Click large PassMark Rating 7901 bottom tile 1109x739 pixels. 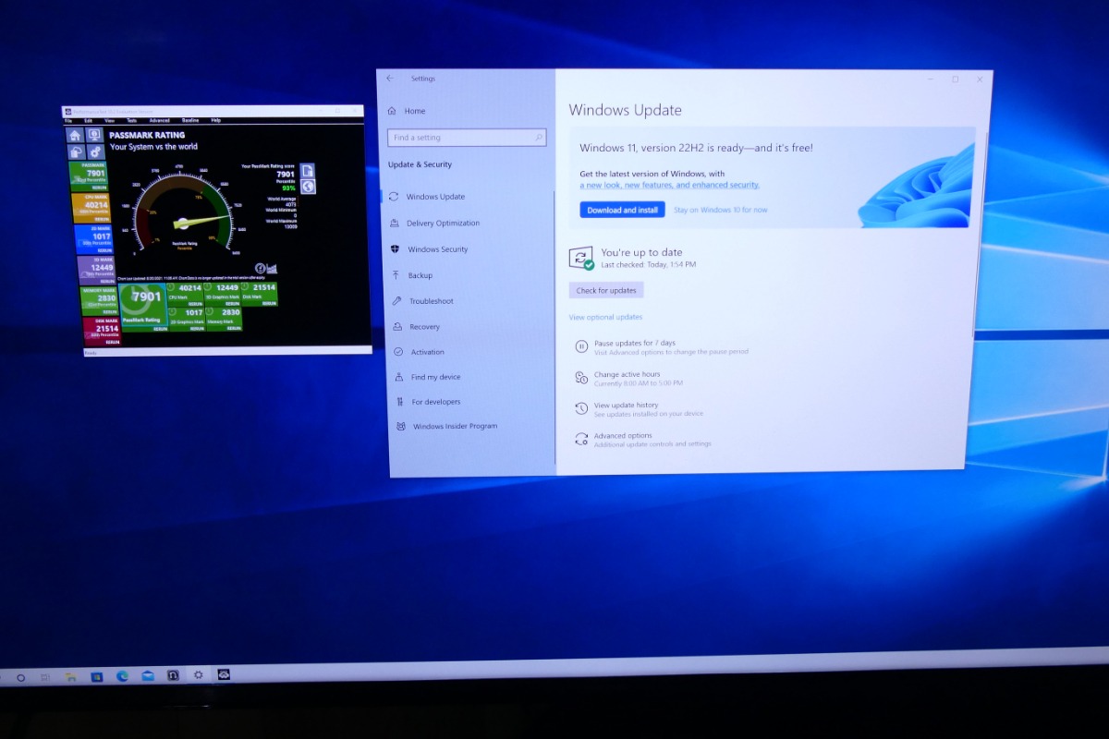143,308
